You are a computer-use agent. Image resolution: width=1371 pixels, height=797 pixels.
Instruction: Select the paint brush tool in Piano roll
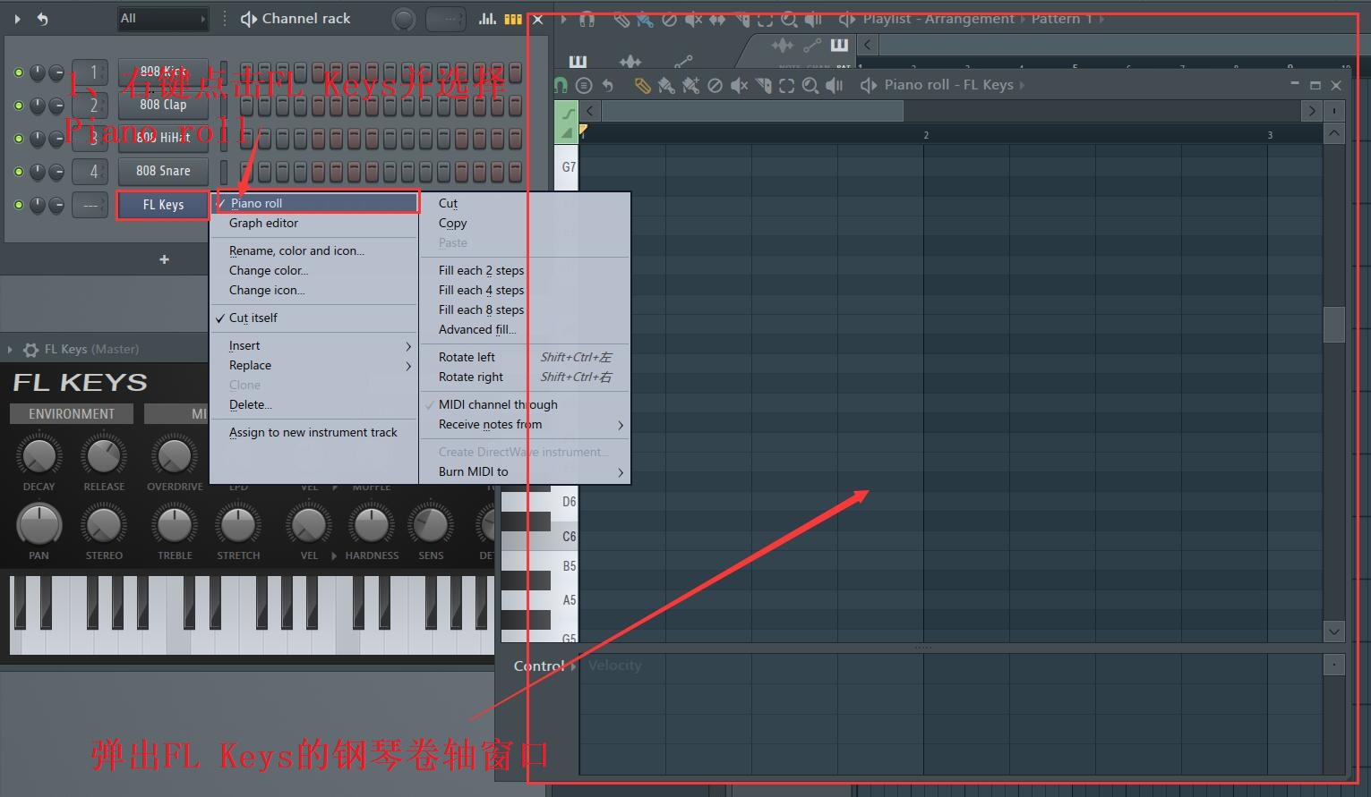tap(665, 85)
